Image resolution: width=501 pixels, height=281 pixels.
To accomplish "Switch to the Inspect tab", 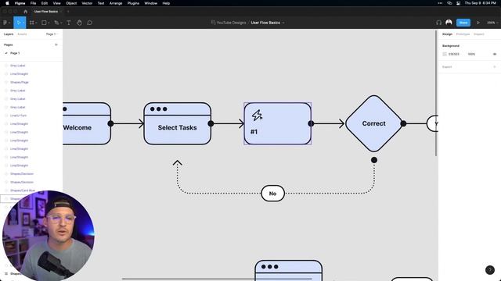I will 478,34.
